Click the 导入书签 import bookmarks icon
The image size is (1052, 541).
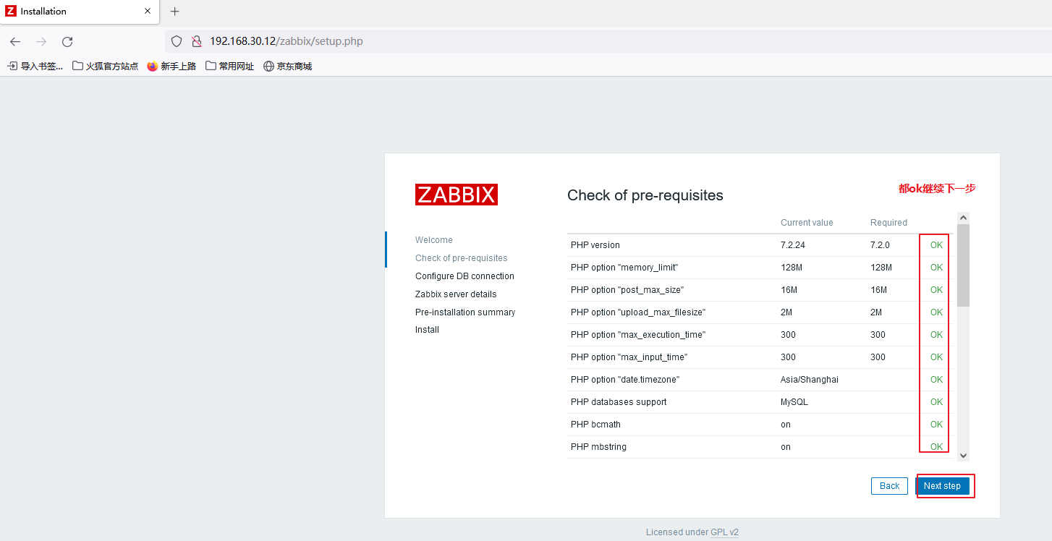point(12,66)
